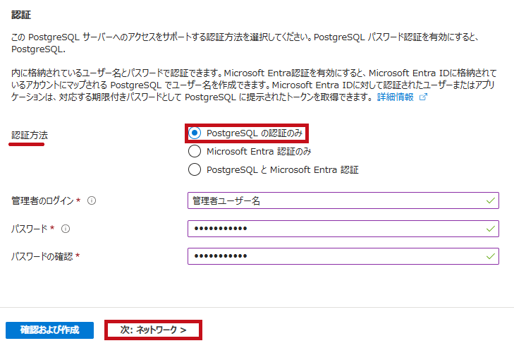
Task: Open info icon next to 管理者のログイン
Action: 92,200
